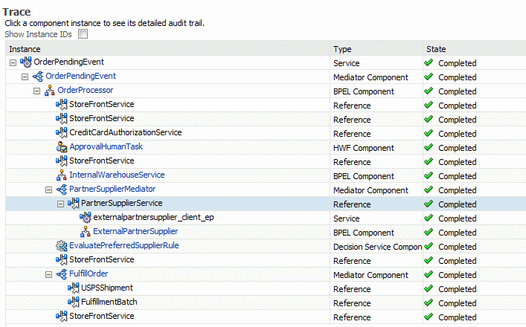The height and width of the screenshot is (327, 526).
Task: Click the FulfillOrder mediator icon
Action: [x=62, y=274]
